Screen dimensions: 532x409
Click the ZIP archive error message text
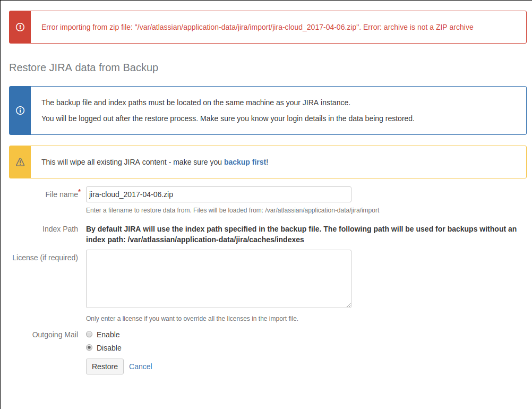pos(257,27)
